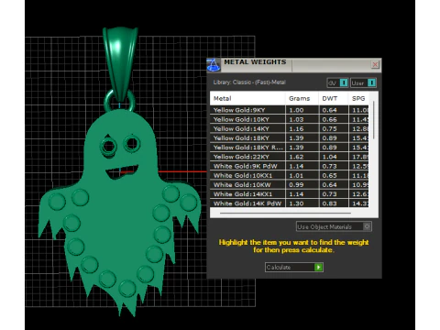The height and width of the screenshot is (330, 440).
Task: Select the White Gold:10KW row
Action: pos(289,185)
